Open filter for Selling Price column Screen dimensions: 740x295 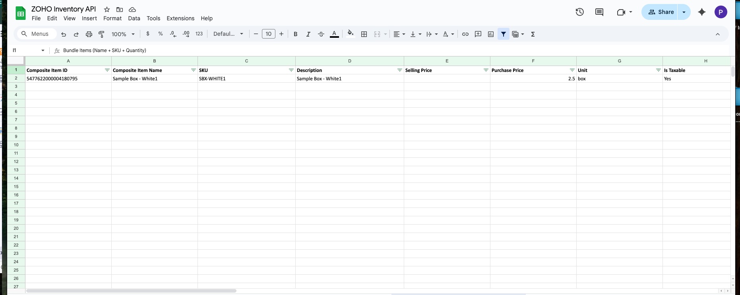(x=486, y=70)
